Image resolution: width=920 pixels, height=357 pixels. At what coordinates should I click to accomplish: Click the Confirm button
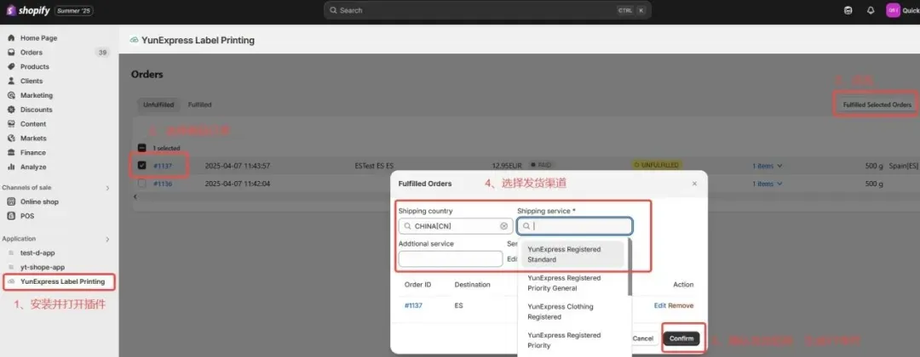pyautogui.click(x=681, y=338)
